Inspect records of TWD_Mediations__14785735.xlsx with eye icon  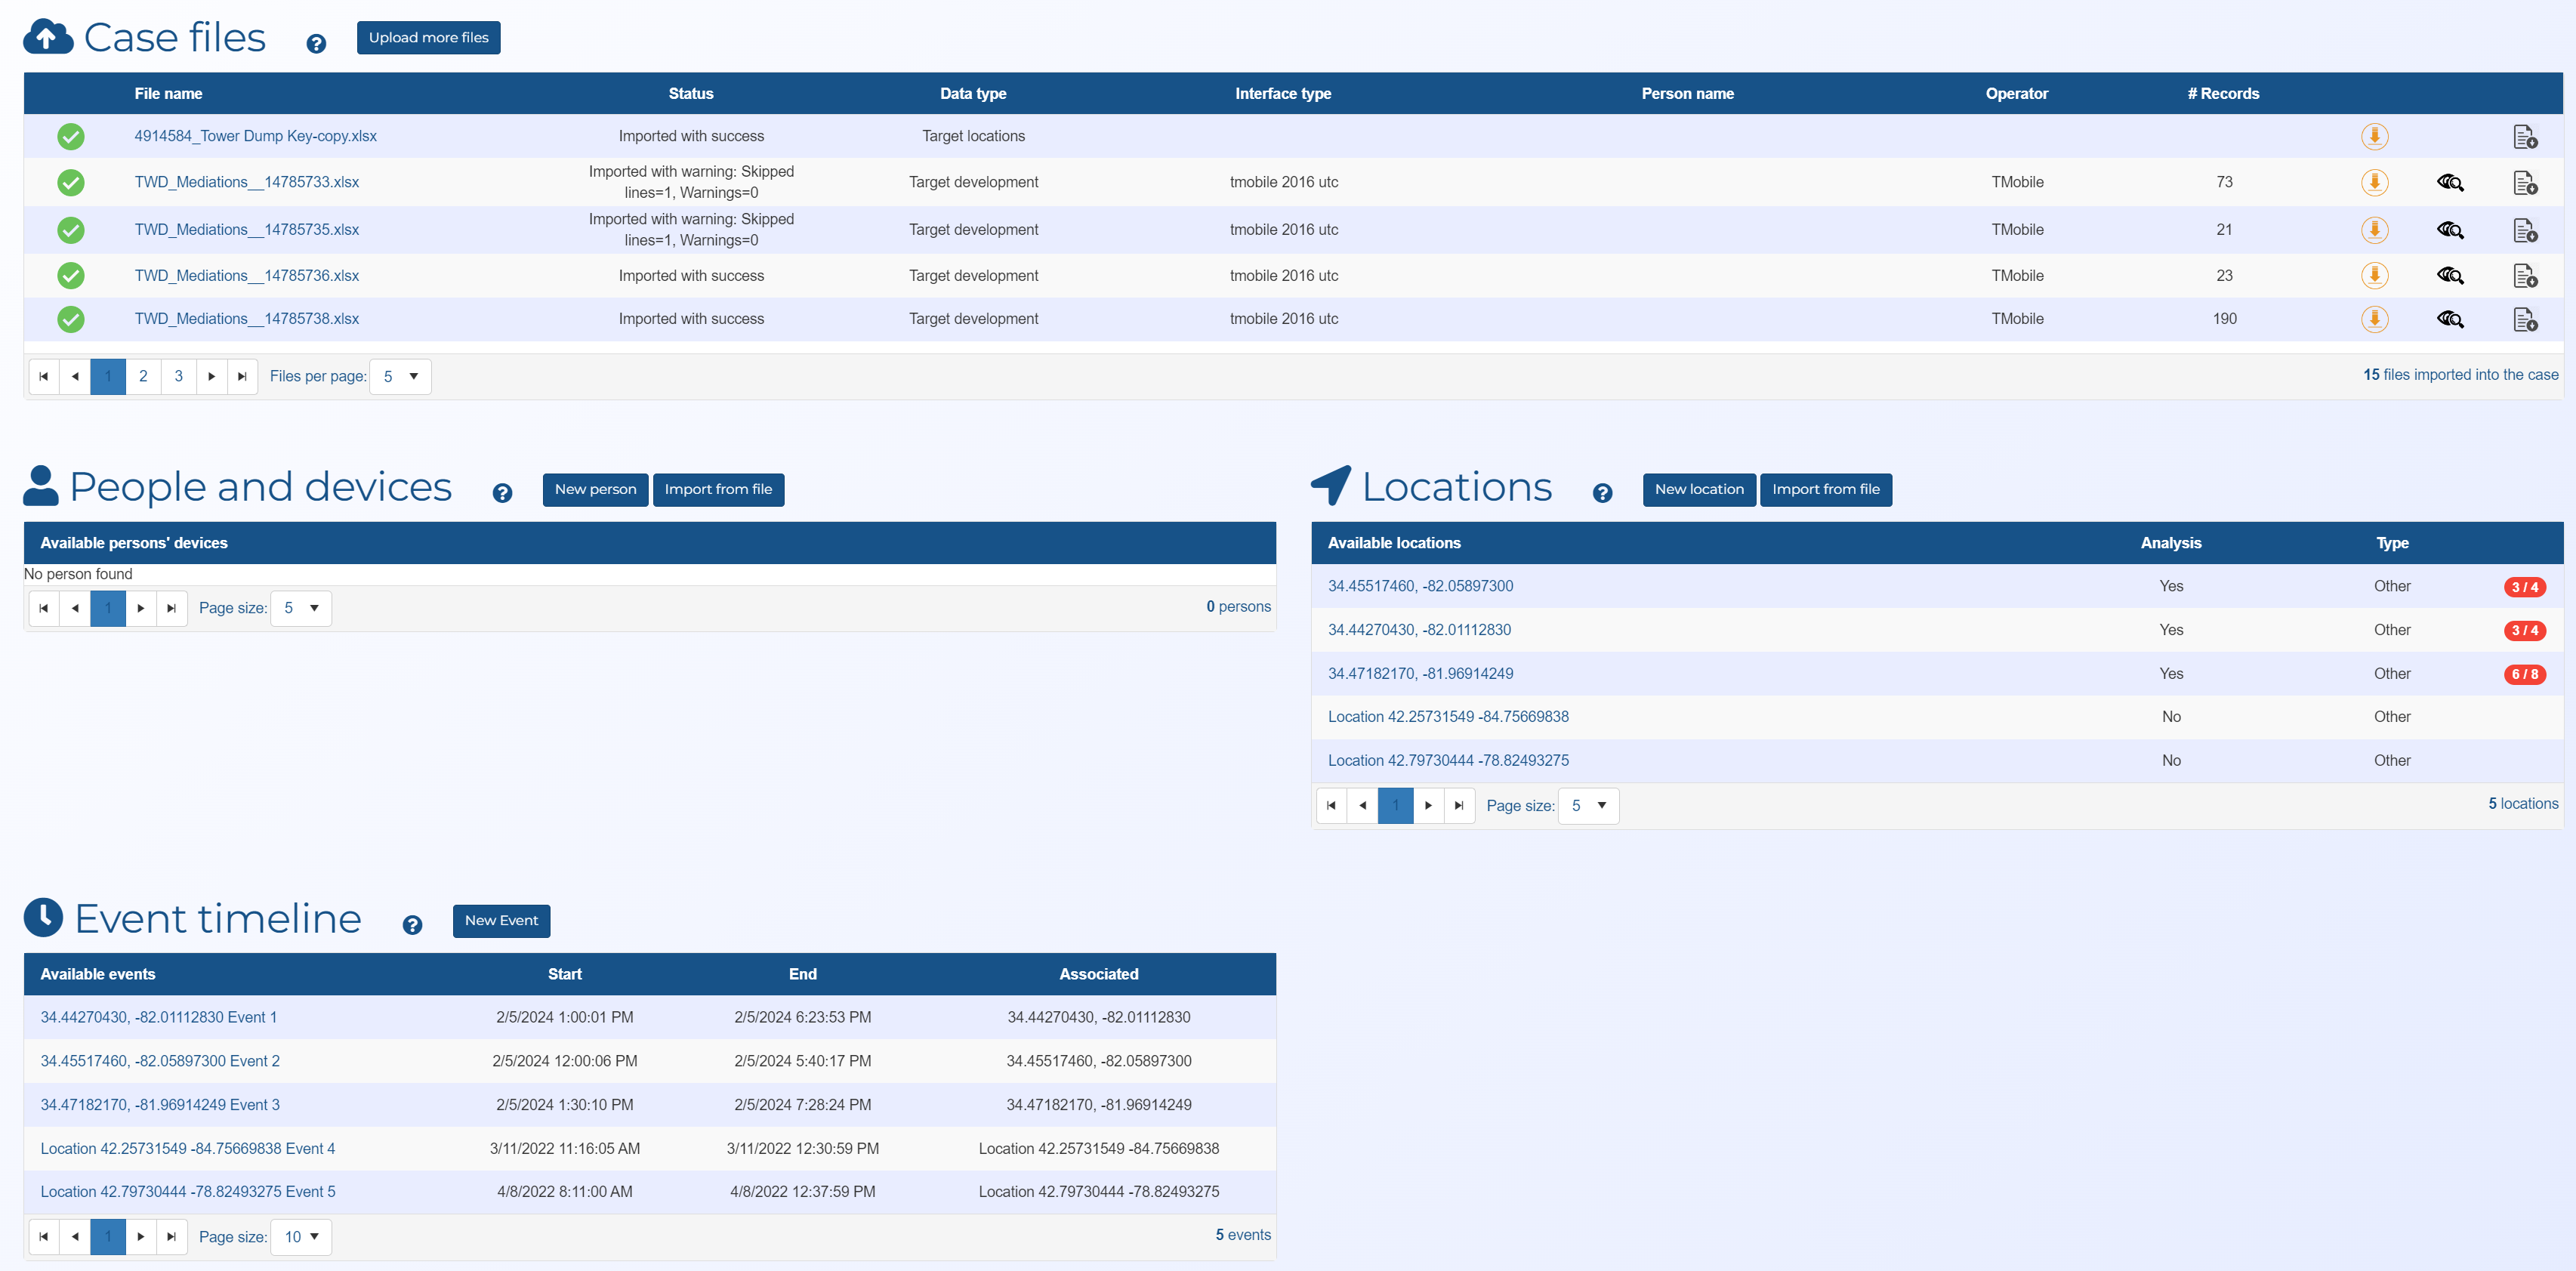tap(2449, 230)
